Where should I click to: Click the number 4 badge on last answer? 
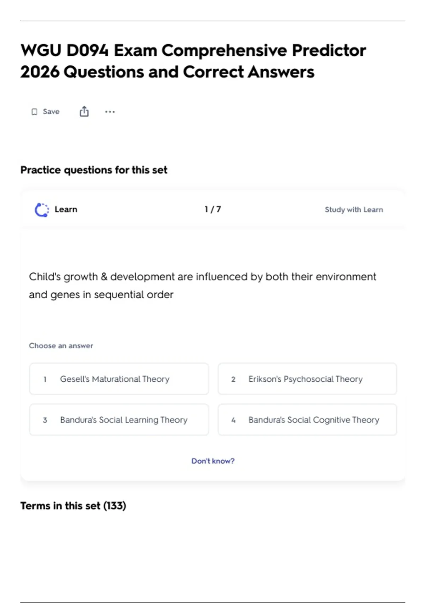(233, 420)
